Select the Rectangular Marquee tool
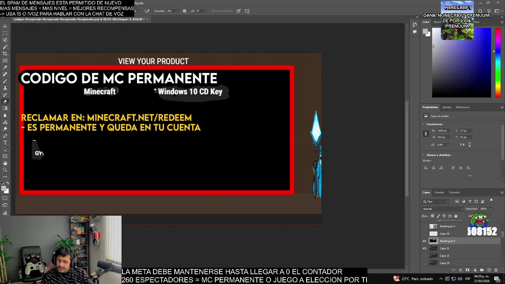This screenshot has width=505, height=284. pyautogui.click(x=5, y=33)
